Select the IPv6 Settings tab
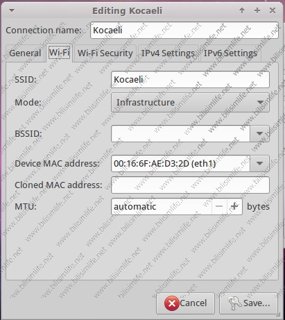 (x=230, y=53)
